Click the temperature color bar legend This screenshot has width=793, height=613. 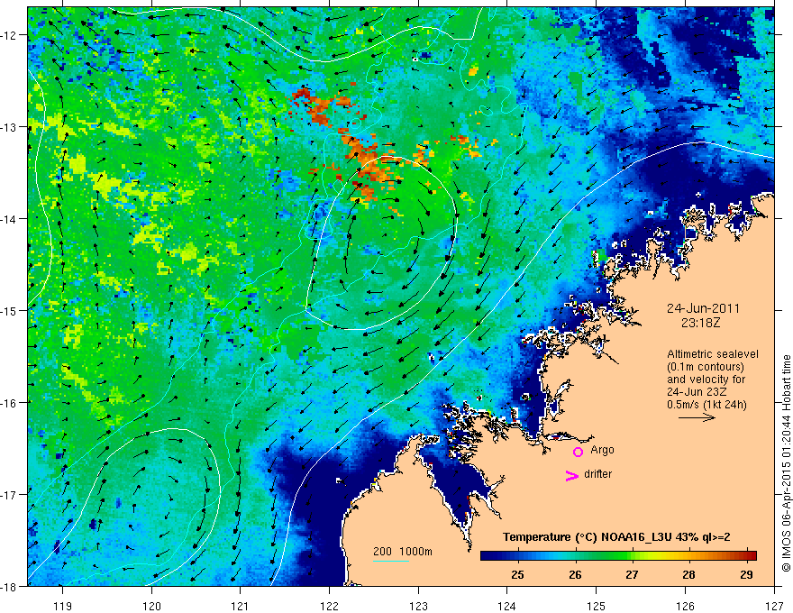618,555
